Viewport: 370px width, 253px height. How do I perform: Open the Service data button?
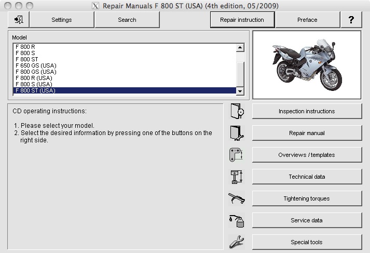307,220
